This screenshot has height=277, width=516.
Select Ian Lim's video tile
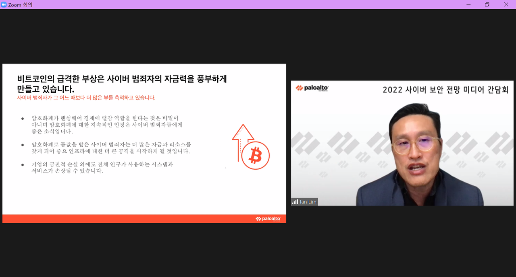[402, 143]
